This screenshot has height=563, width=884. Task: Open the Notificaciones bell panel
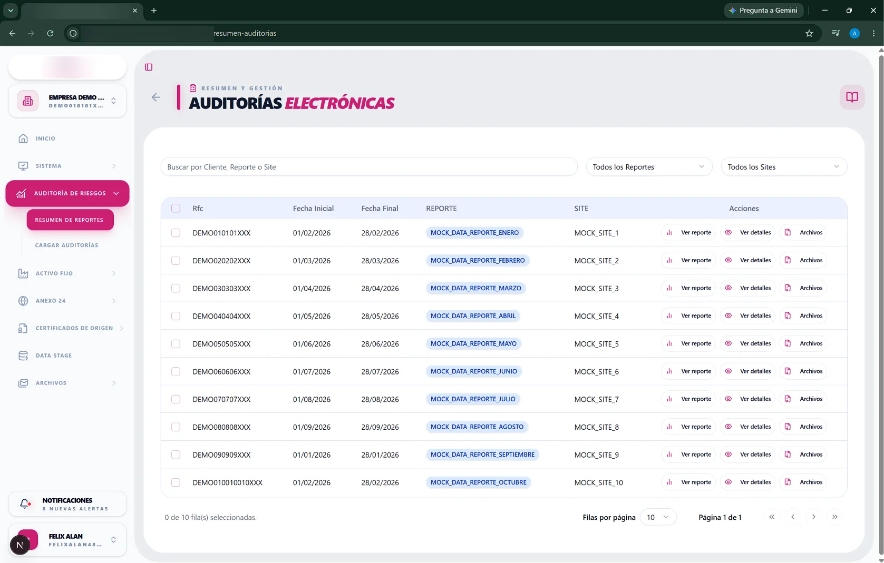click(67, 505)
